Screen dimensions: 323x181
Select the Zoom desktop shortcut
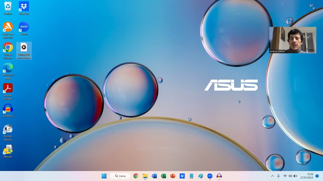(24, 29)
